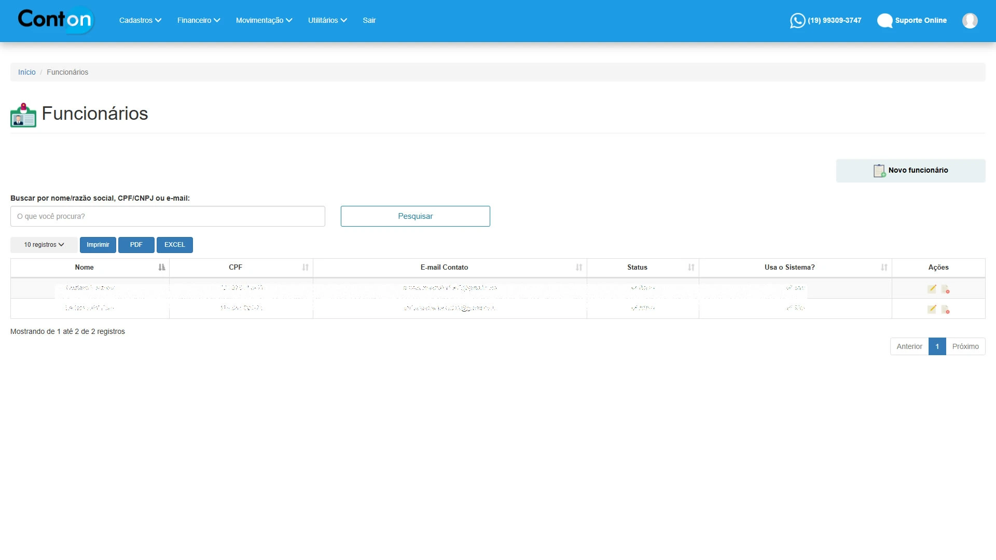The image size is (996, 560).
Task: Click the Novo funcionário button
Action: pos(910,171)
